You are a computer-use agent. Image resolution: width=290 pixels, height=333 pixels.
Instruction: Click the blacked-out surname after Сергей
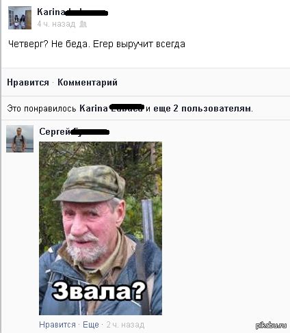click(x=90, y=132)
